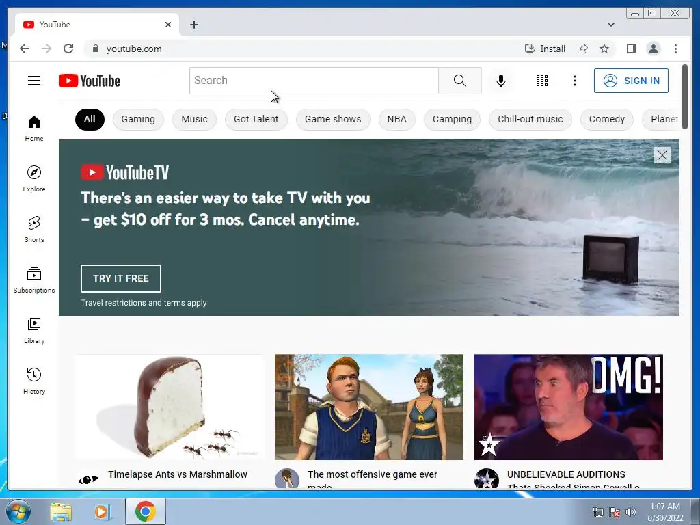Image resolution: width=700 pixels, height=525 pixels.
Task: Open Windows Media Player from taskbar
Action: (103, 511)
